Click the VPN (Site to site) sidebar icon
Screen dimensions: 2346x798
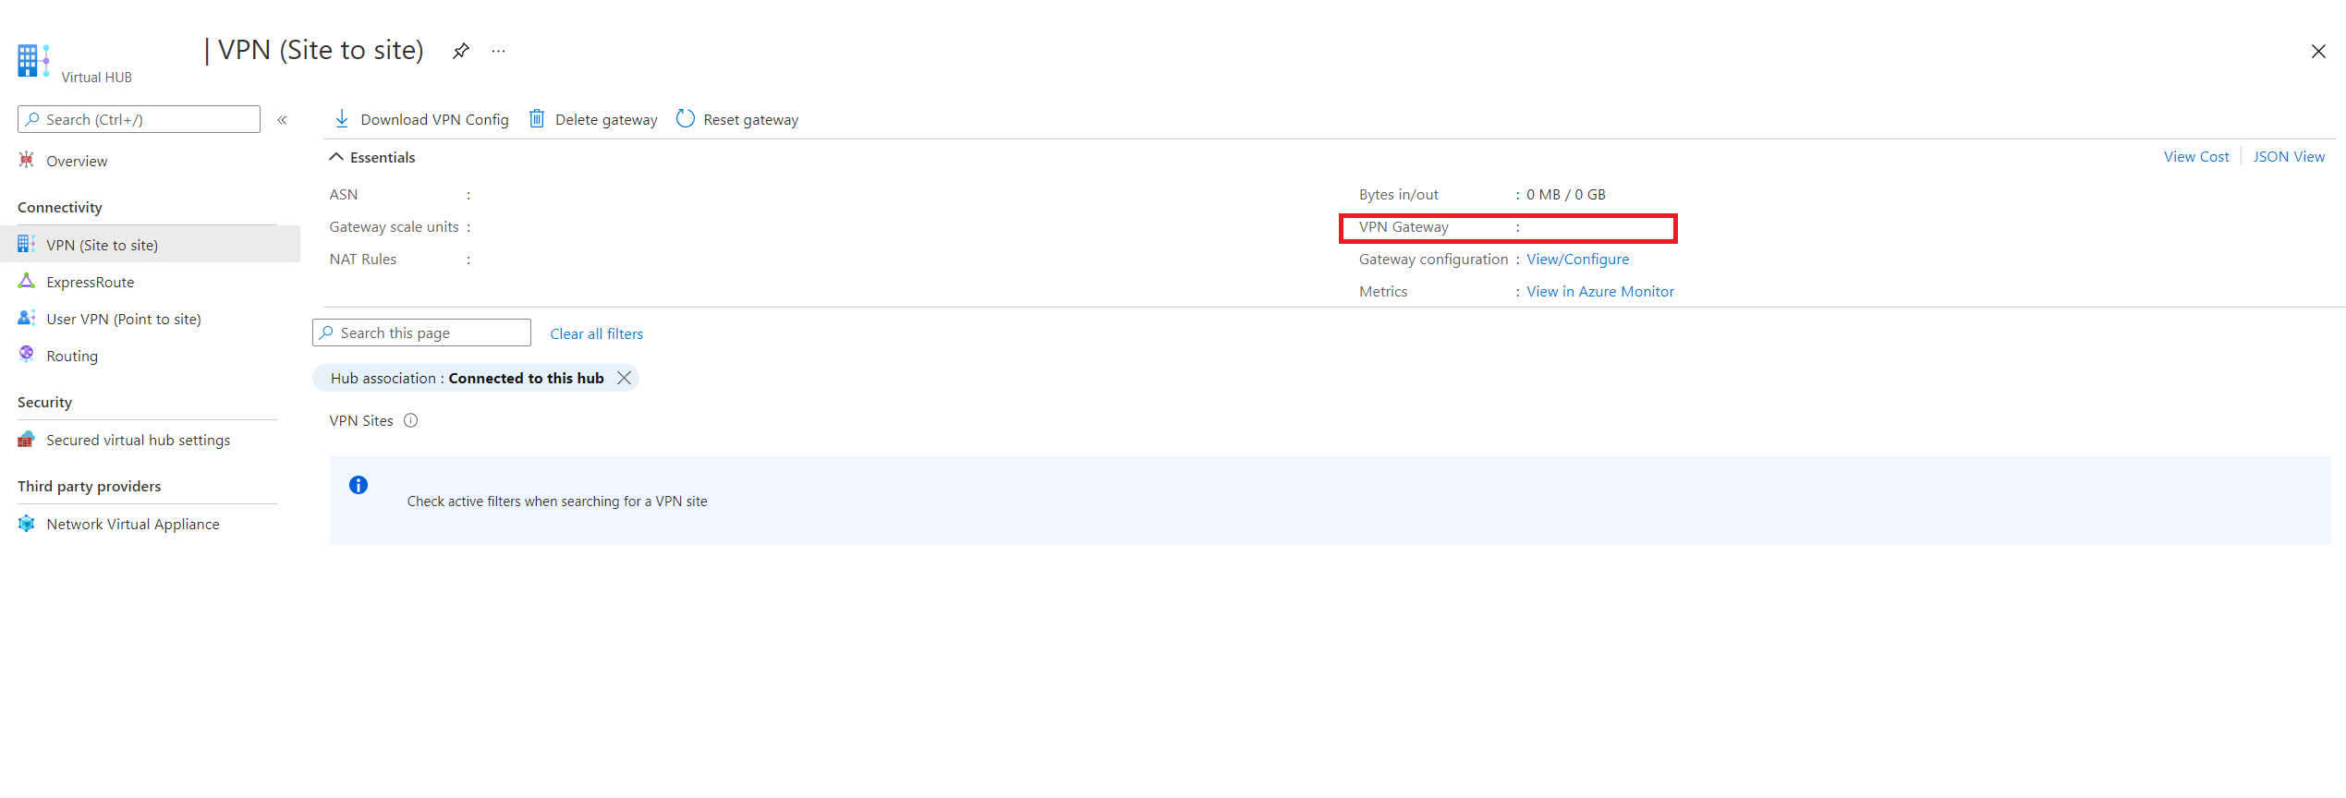click(27, 245)
